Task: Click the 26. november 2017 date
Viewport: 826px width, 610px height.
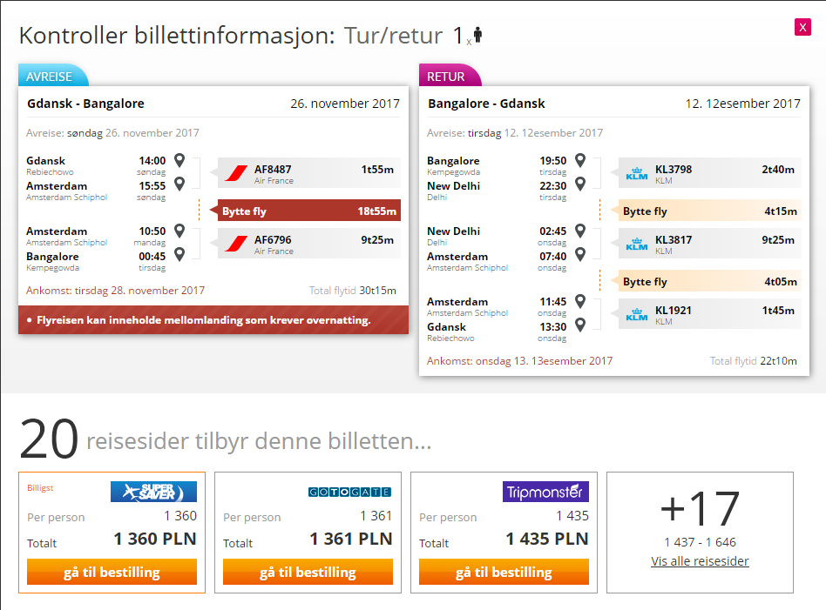Action: click(x=345, y=104)
